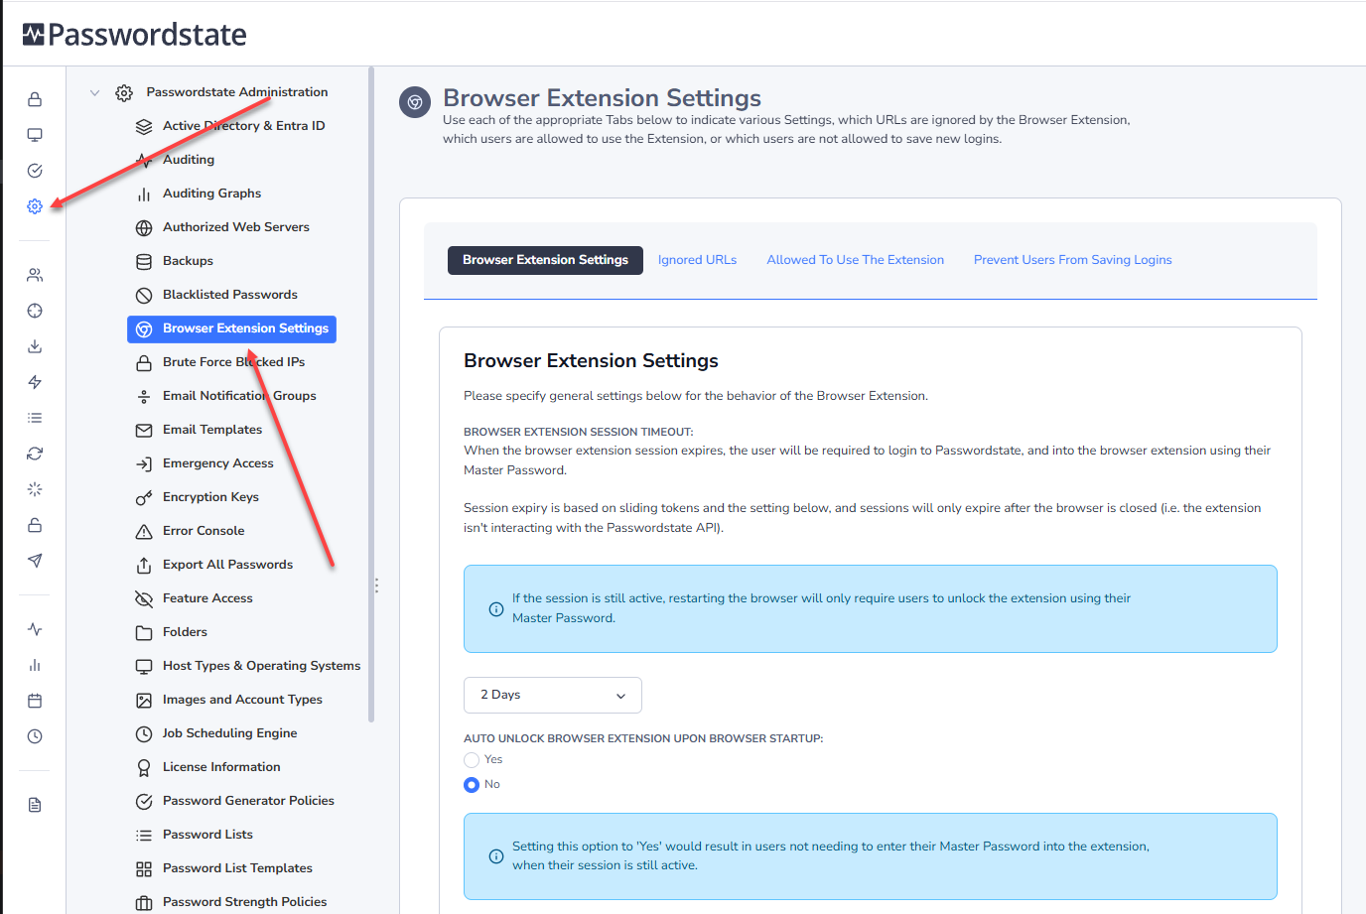Open Password Strength Policies
This screenshot has height=914, width=1366.
coord(244,902)
